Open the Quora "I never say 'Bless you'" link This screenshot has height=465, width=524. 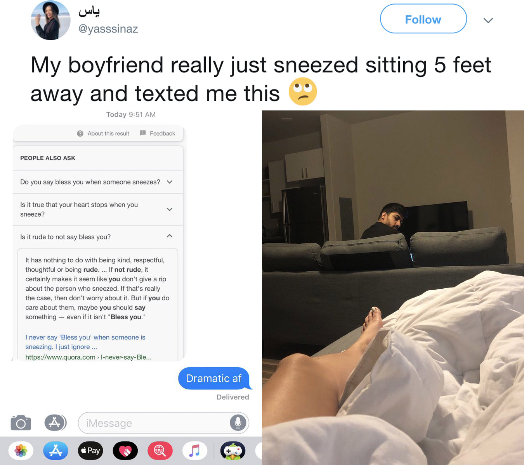(x=85, y=342)
